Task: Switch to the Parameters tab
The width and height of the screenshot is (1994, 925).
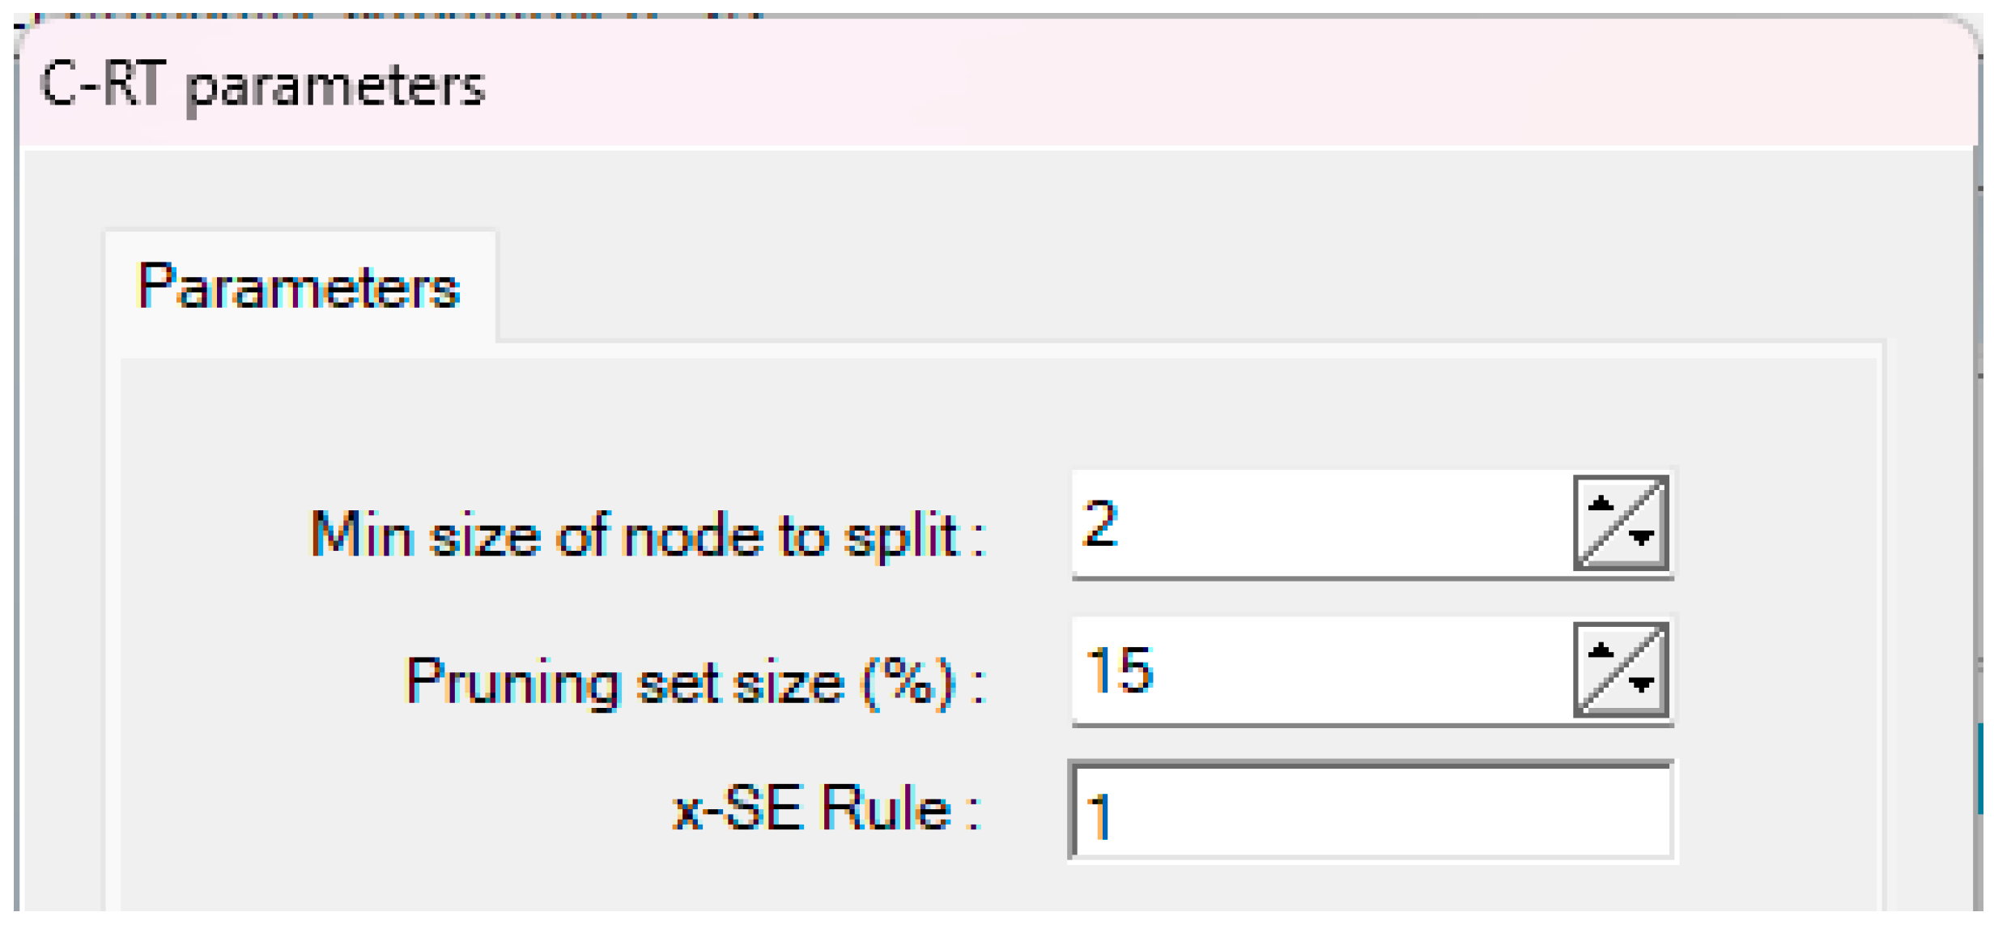Action: click(x=299, y=287)
